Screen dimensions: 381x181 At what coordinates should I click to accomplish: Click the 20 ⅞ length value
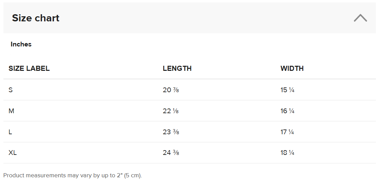click(x=171, y=90)
